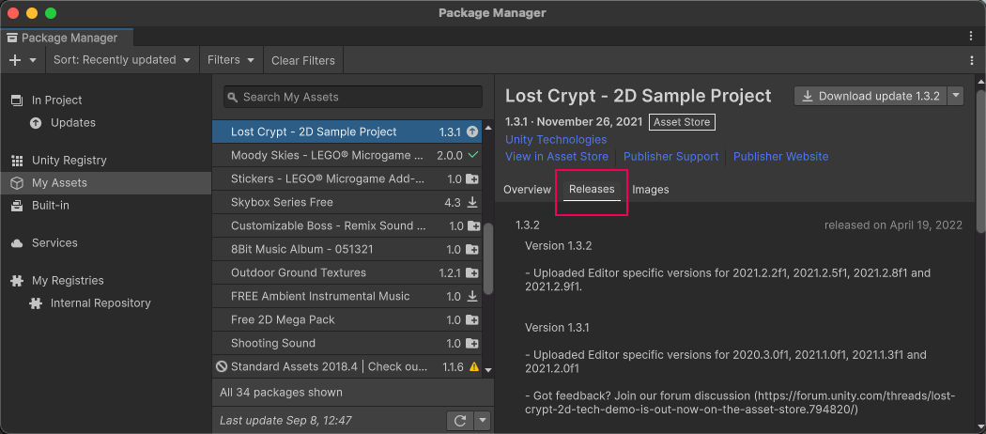Click the Services cloud icon

tap(17, 243)
